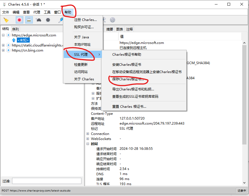Screen dimensions: 249x196
Task: Click the 过滤 filter input field
Action: click(47, 181)
